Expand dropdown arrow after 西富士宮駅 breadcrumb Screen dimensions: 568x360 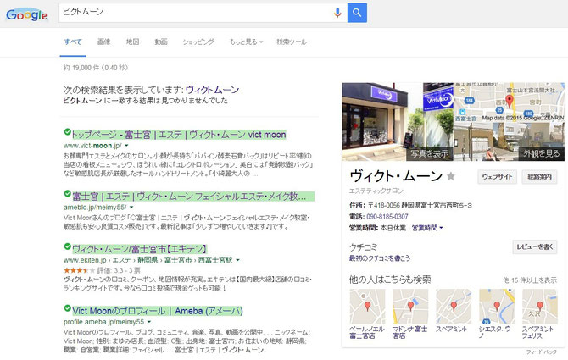pos(237,260)
